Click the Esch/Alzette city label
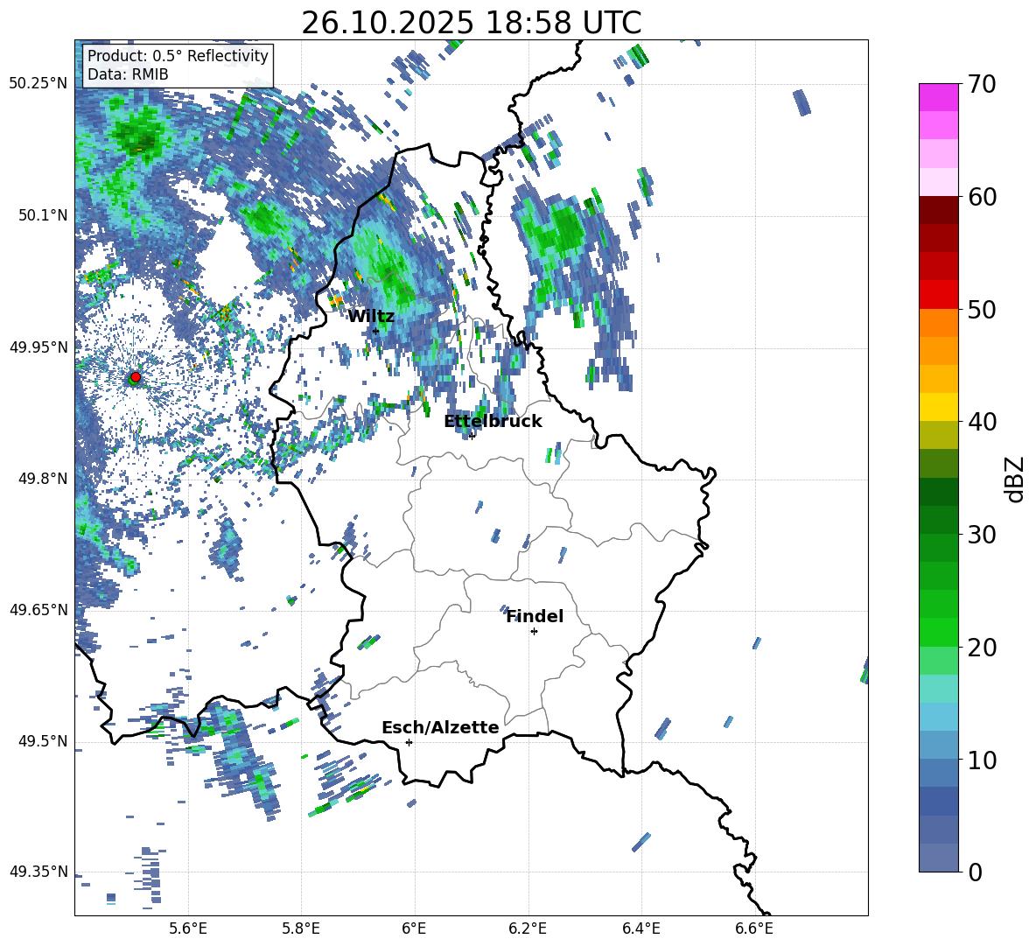Image resolution: width=1036 pixels, height=946 pixels. (440, 727)
